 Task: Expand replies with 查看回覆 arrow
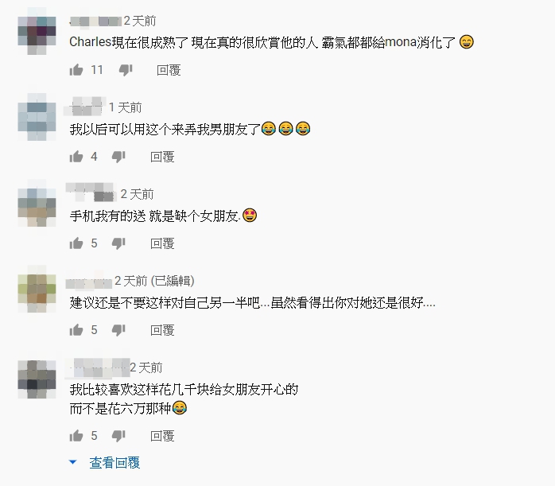tap(73, 462)
